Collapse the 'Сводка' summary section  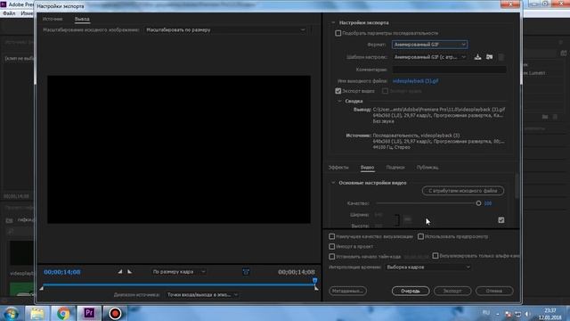(339, 101)
